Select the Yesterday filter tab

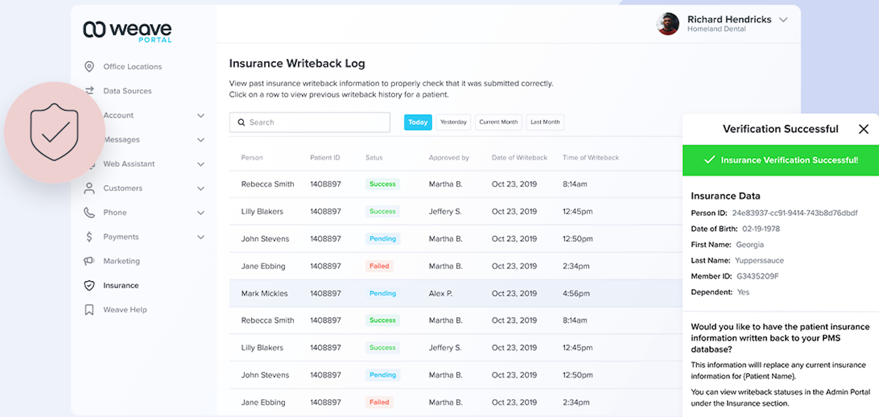click(x=453, y=122)
